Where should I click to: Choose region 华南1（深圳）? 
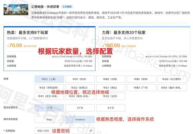[141, 79]
